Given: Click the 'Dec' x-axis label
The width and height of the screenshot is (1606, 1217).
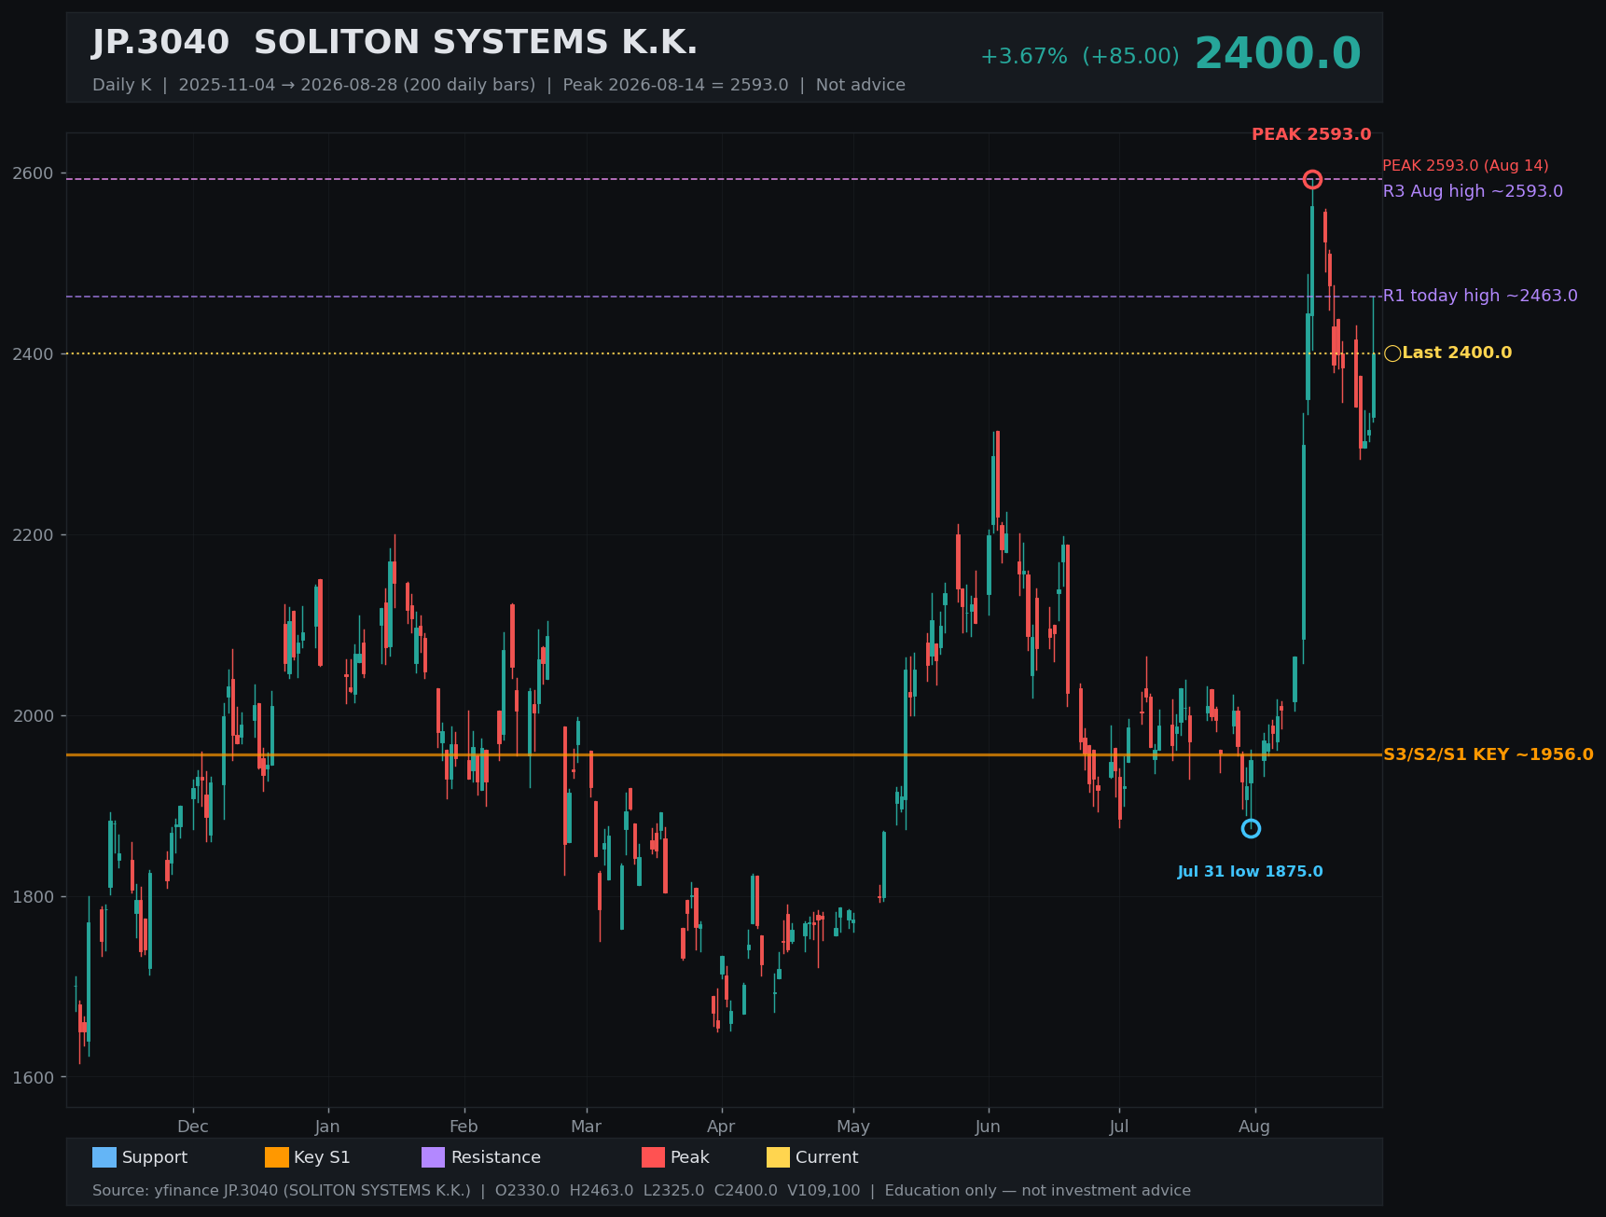Looking at the screenshot, I should [193, 1127].
